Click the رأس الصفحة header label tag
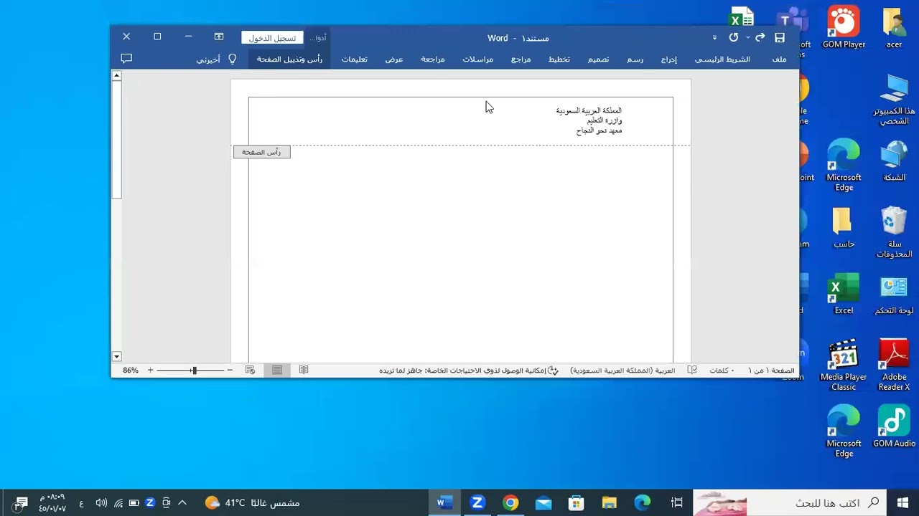Image resolution: width=919 pixels, height=516 pixels. pos(262,152)
